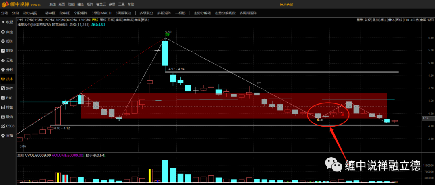Open 矩阵 matrix in sidebar

[7, 88]
